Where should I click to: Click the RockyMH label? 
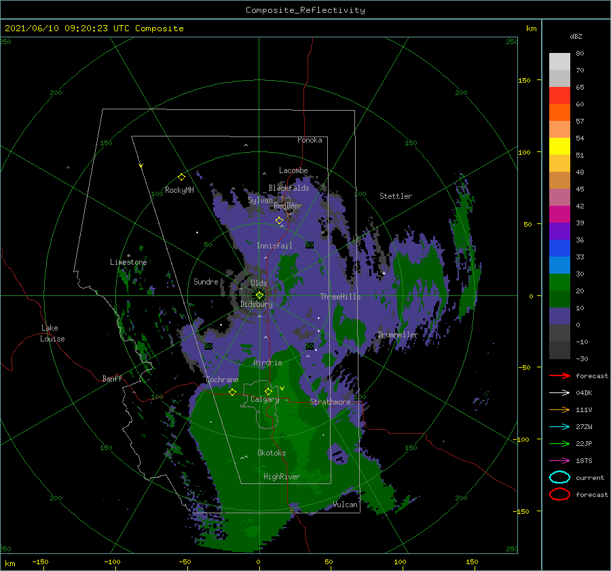(x=179, y=190)
